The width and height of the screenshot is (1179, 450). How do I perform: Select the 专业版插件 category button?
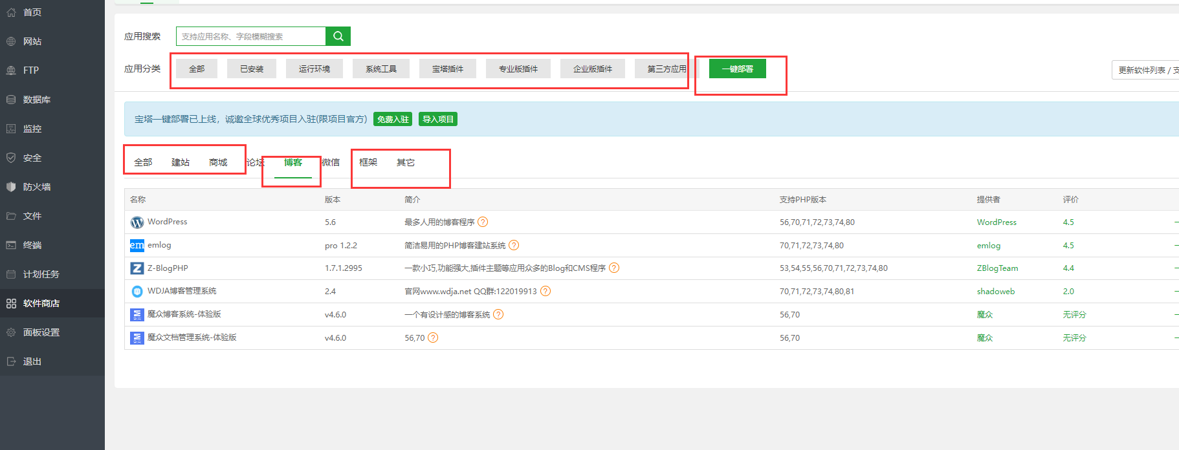[518, 69]
